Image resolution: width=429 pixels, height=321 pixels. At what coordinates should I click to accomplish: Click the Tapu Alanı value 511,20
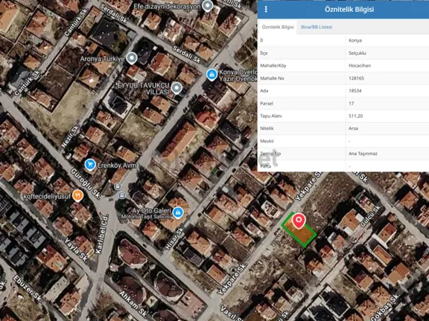(x=356, y=116)
